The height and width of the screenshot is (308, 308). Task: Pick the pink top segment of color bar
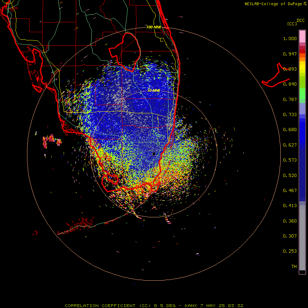point(302,37)
